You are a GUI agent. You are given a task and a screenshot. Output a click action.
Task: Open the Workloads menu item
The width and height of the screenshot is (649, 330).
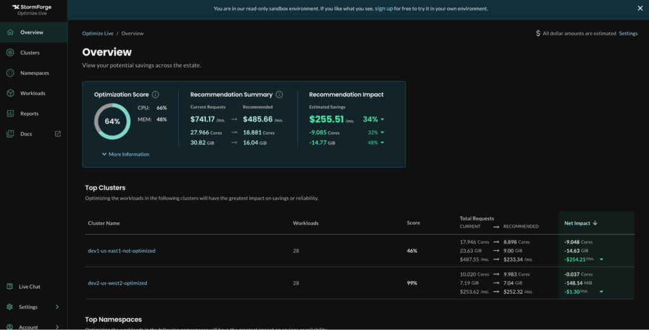tap(34, 93)
